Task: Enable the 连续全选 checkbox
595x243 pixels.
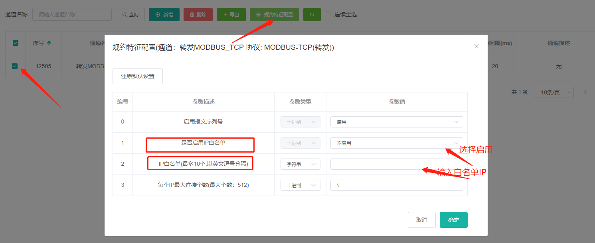Action: 328,14
